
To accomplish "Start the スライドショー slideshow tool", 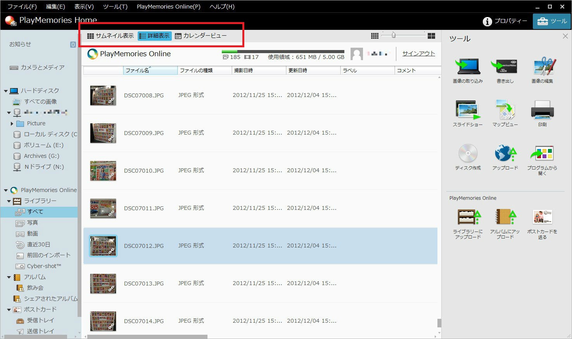I will (468, 110).
